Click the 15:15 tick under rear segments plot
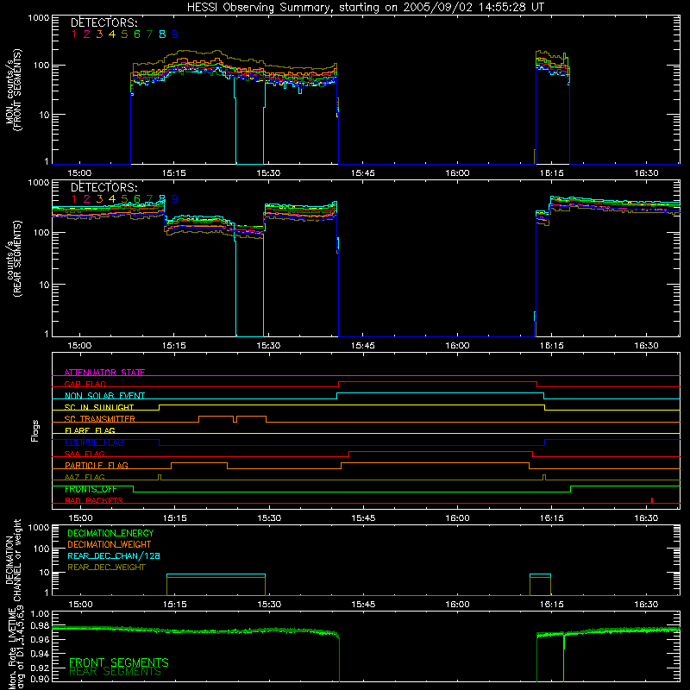Image resolution: width=690 pixels, height=690 pixels. point(174,346)
